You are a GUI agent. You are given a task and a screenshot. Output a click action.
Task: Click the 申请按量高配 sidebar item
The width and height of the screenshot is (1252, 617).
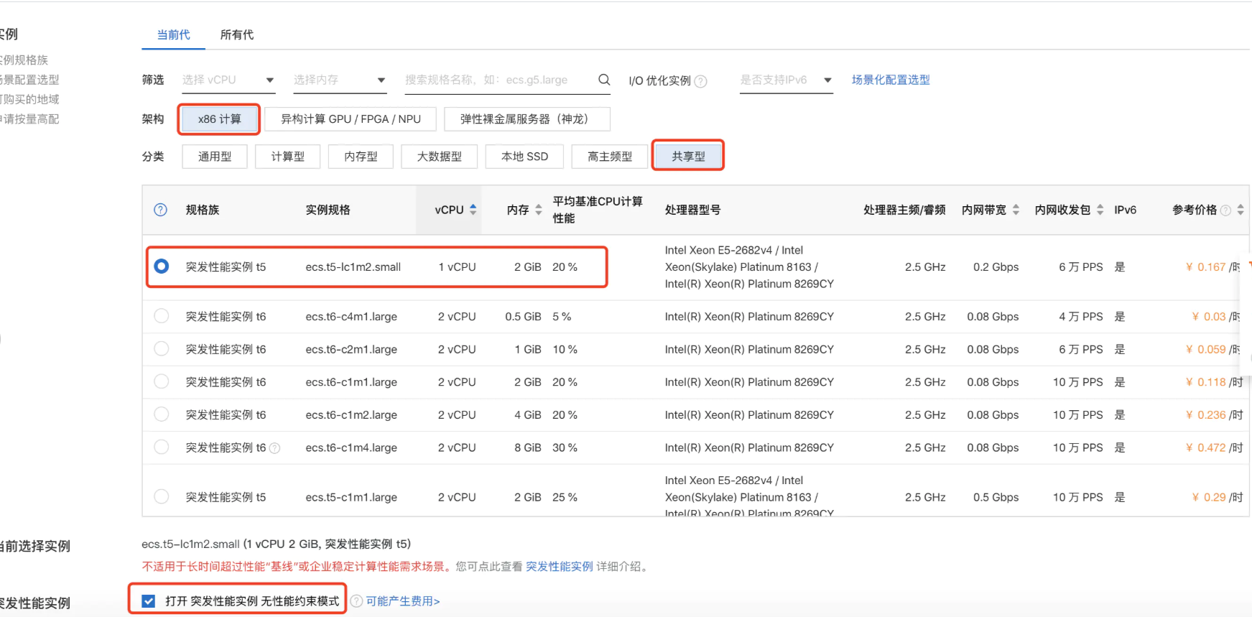pyautogui.click(x=29, y=119)
